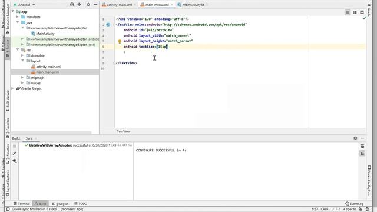Click the eye view-options icon in Build panel
This screenshot has width=377, height=212.
(x=15, y=161)
